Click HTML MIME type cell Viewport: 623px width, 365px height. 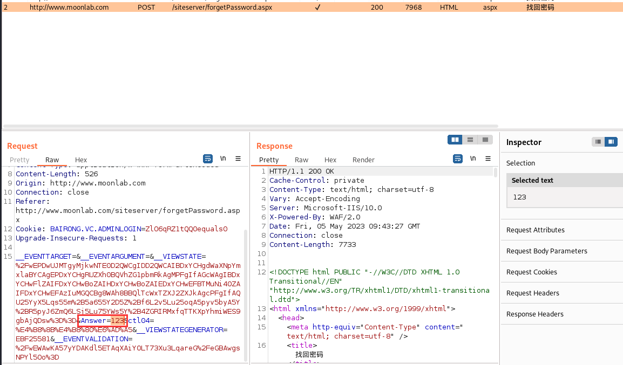pos(449,7)
